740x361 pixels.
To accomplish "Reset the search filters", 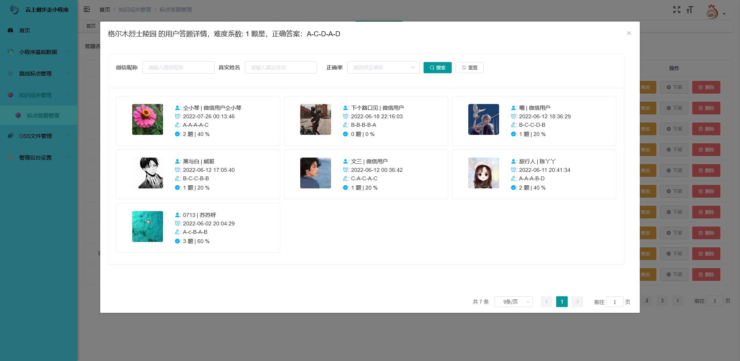I will tap(469, 67).
